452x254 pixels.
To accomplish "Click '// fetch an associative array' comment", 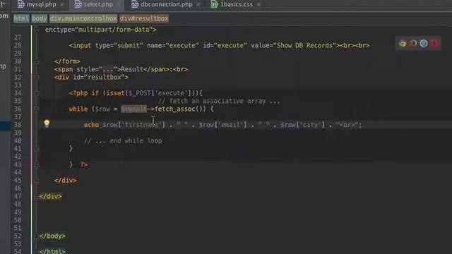I will tap(219, 101).
